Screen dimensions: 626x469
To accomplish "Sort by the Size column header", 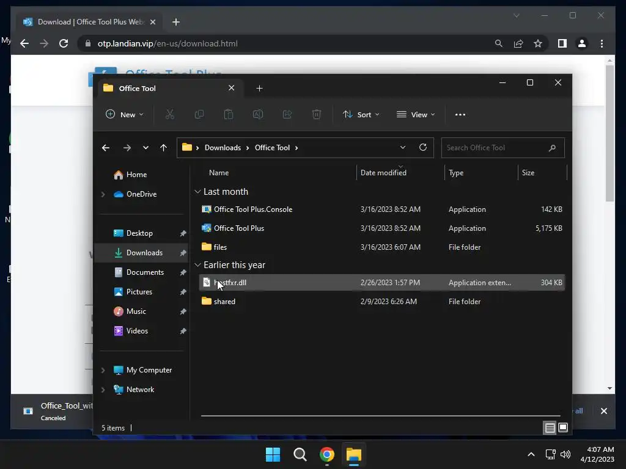I will pyautogui.click(x=528, y=173).
